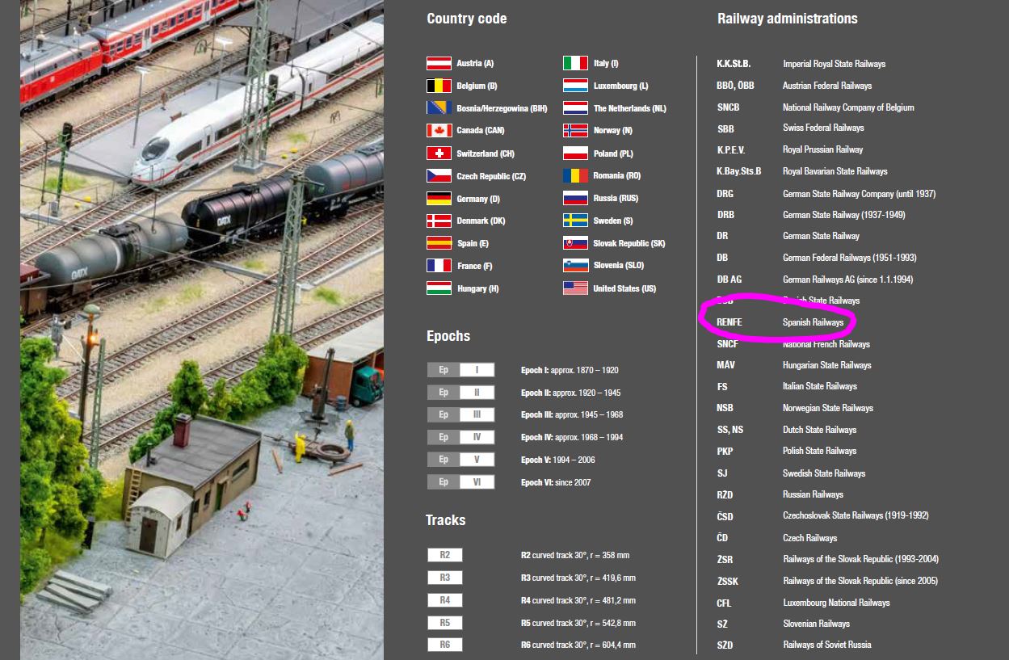
Task: Click the 'MÁV' abbreviation
Action: (x=725, y=365)
